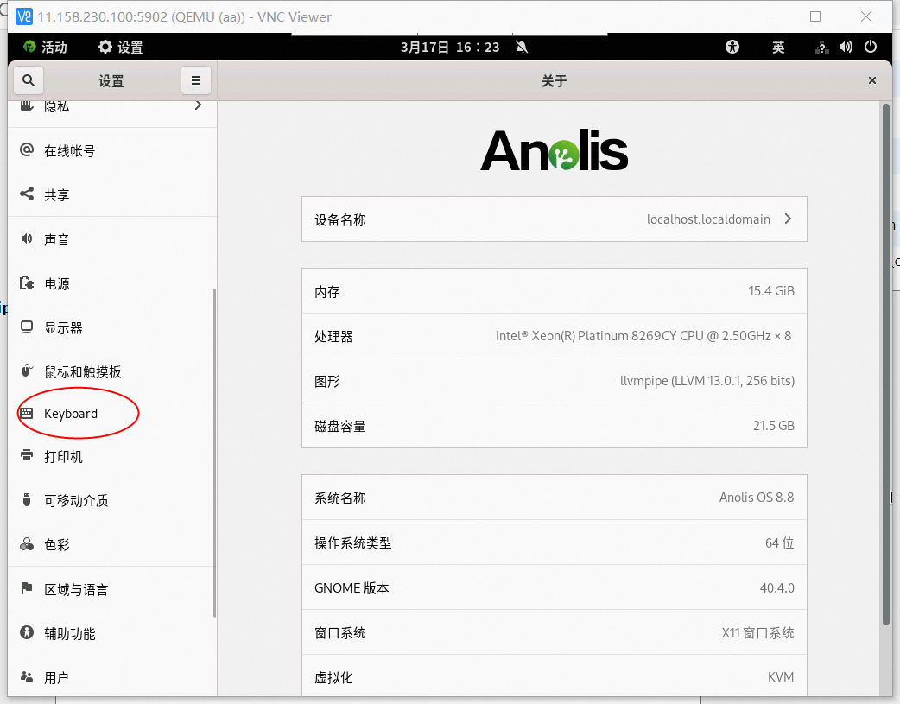Open Printers (打印机) settings
Screen dimensions: 900x704
63,456
